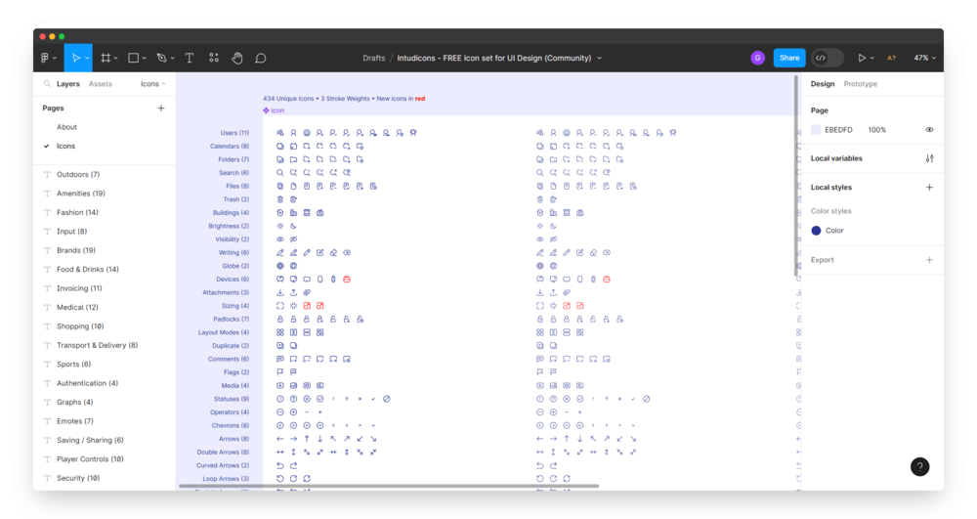Viewport: 977px width, 519px height.
Task: Toggle Dev Mode switch
Action: click(x=828, y=58)
